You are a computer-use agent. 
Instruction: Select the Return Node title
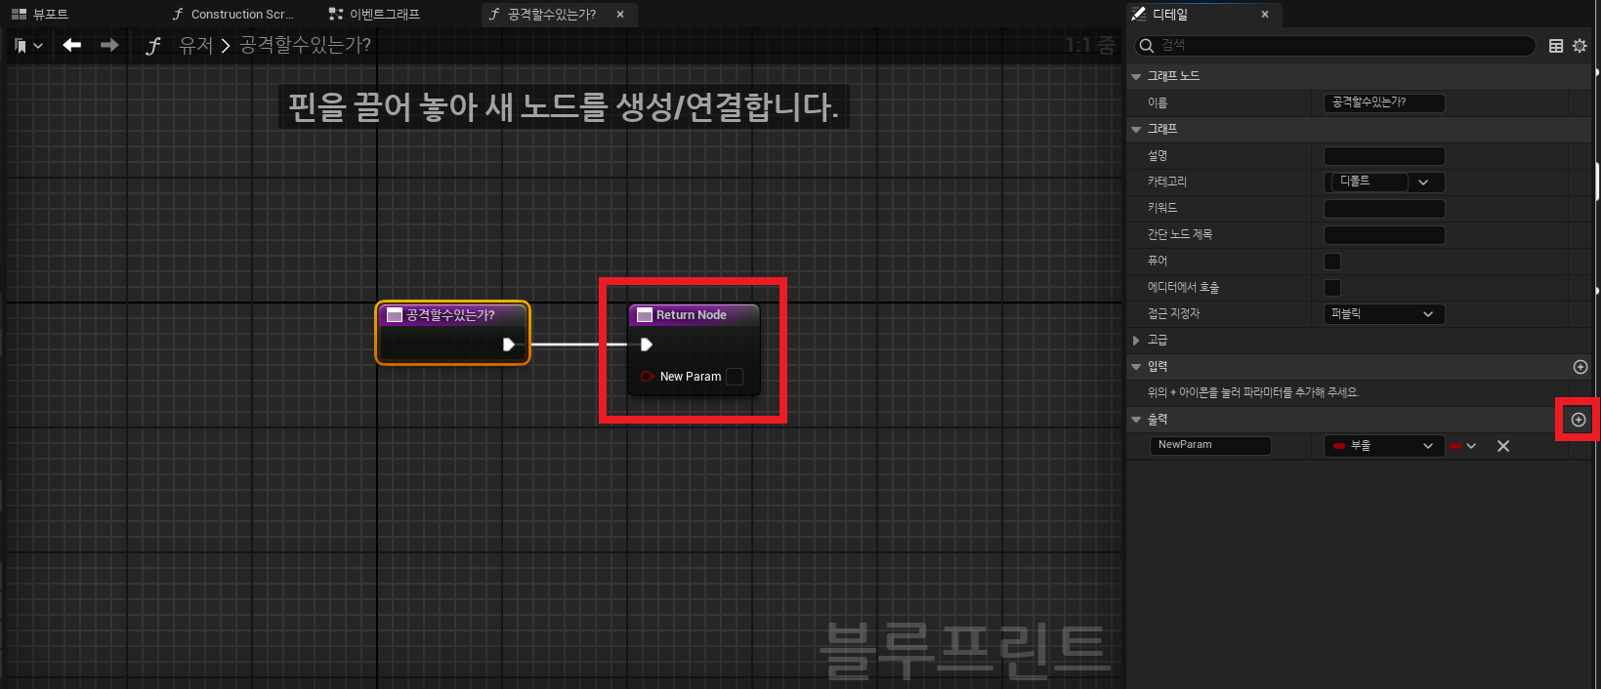[692, 315]
